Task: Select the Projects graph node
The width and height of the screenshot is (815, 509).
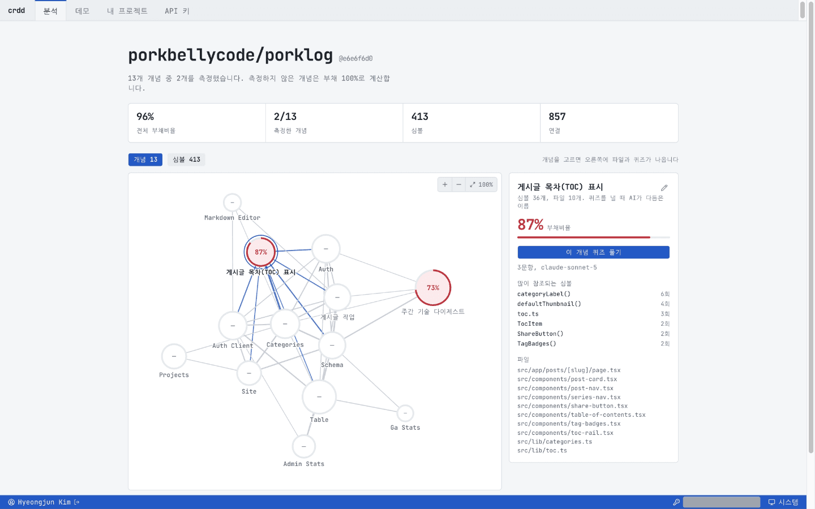Action: [x=174, y=356]
